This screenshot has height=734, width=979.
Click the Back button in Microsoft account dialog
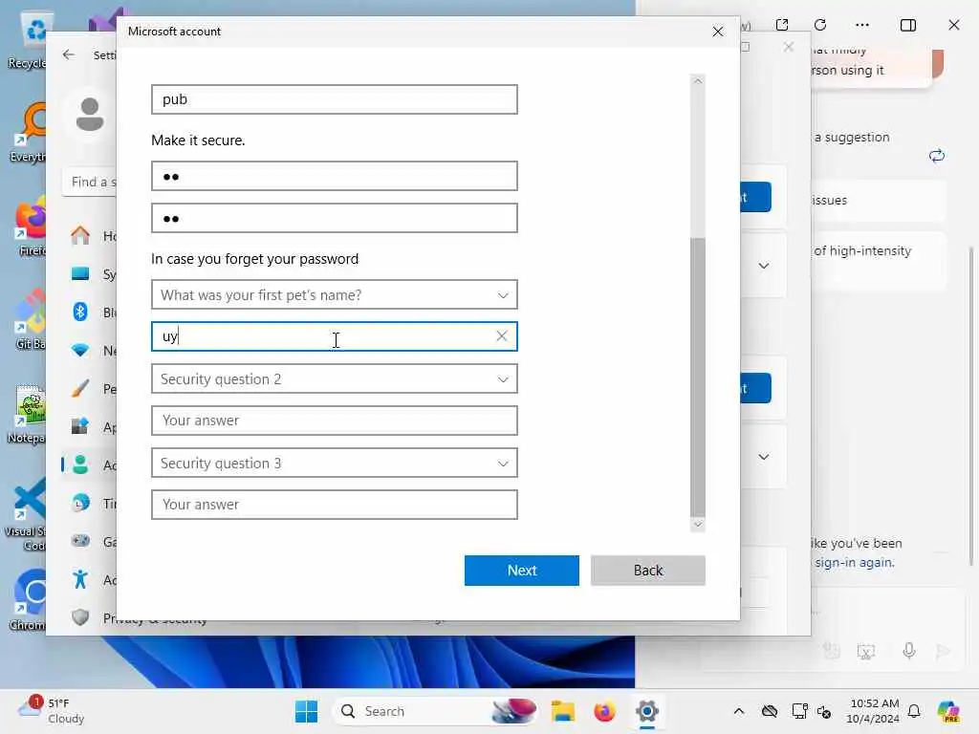coord(647,570)
